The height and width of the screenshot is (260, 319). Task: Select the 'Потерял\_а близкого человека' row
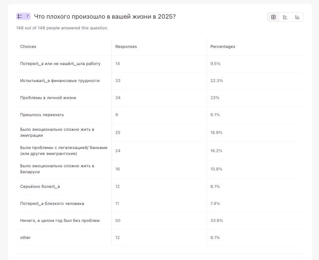pos(52,203)
